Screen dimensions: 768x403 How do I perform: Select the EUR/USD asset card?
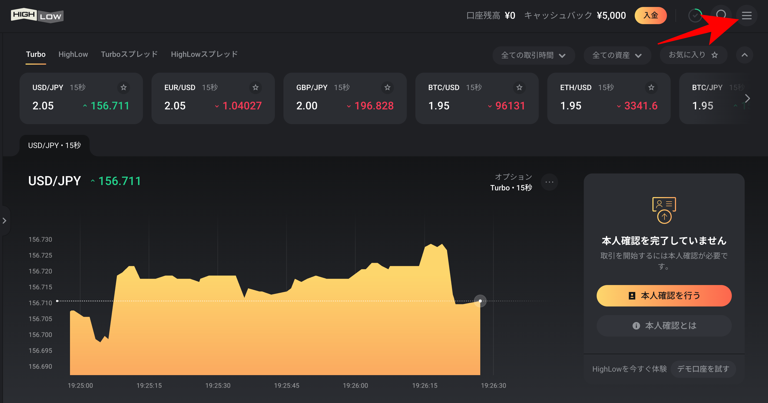(x=213, y=98)
